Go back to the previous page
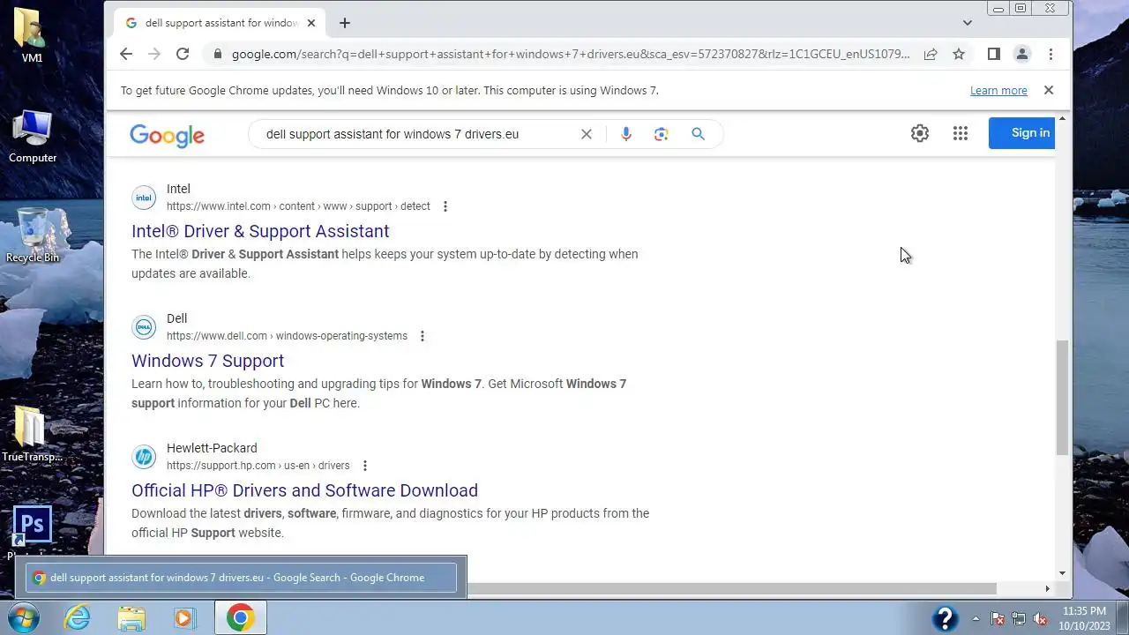The width and height of the screenshot is (1129, 635). coord(126,54)
